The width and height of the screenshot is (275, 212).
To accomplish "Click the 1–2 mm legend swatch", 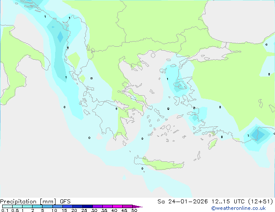I will 27,206.
